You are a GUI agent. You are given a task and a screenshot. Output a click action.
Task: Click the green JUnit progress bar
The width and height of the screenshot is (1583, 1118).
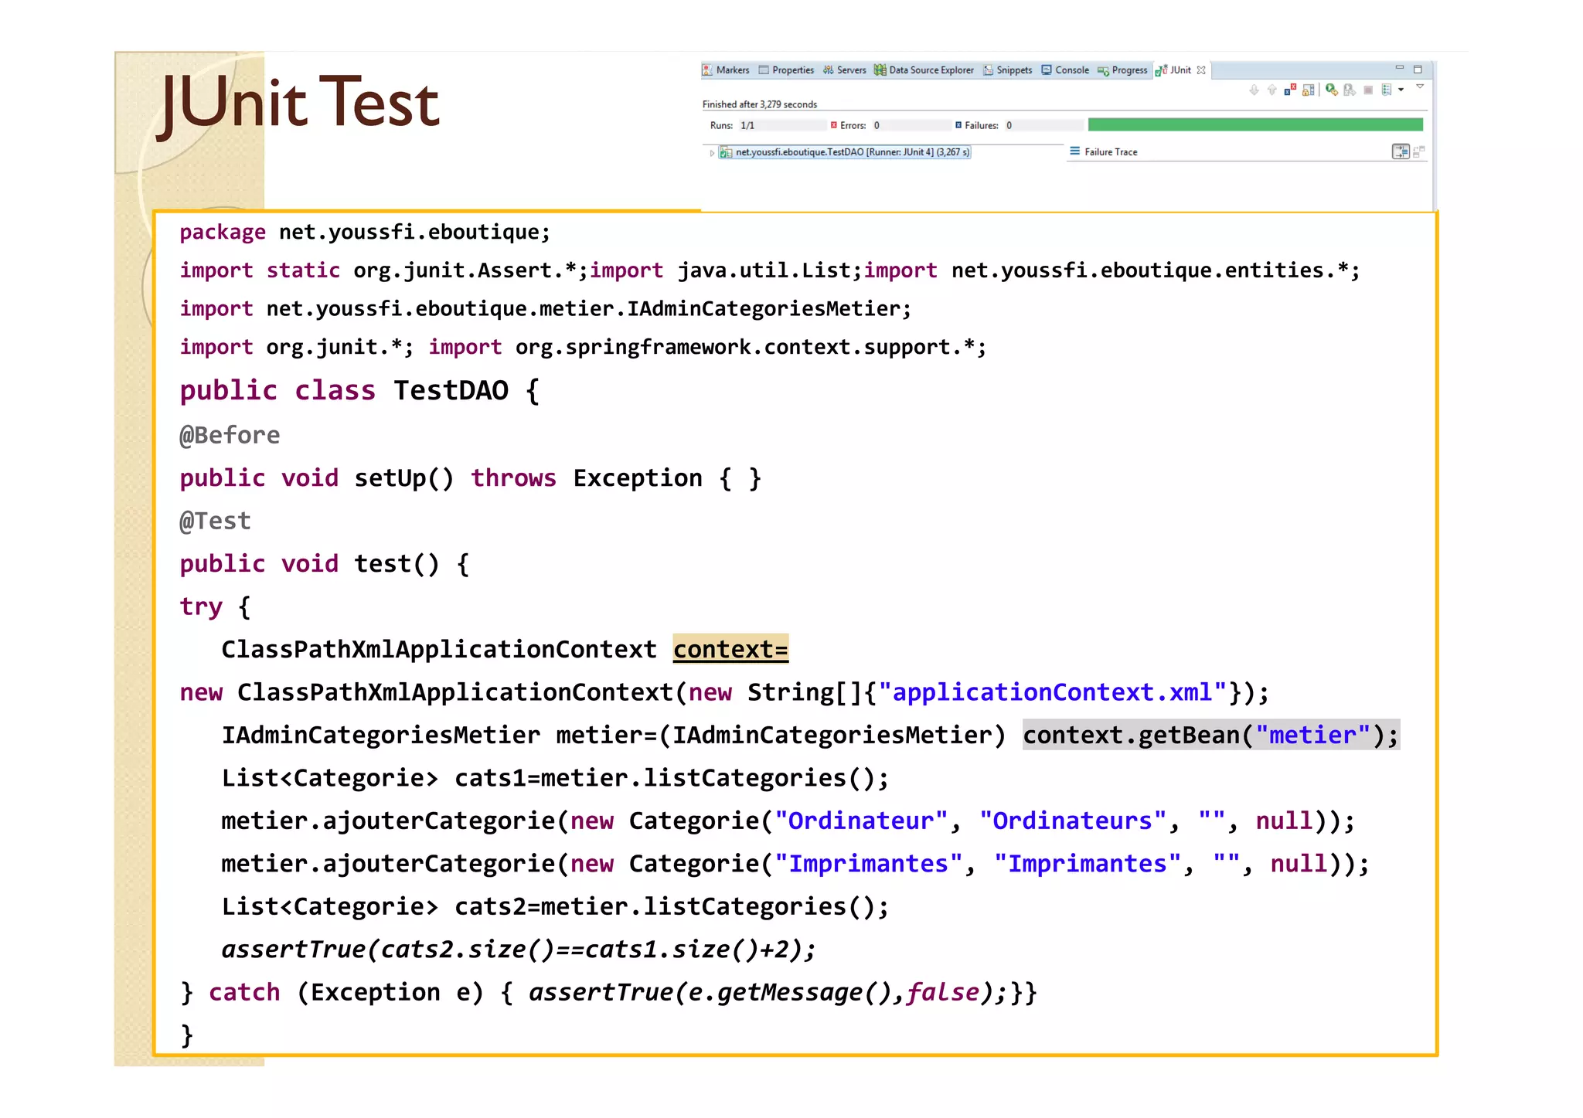click(x=1255, y=124)
